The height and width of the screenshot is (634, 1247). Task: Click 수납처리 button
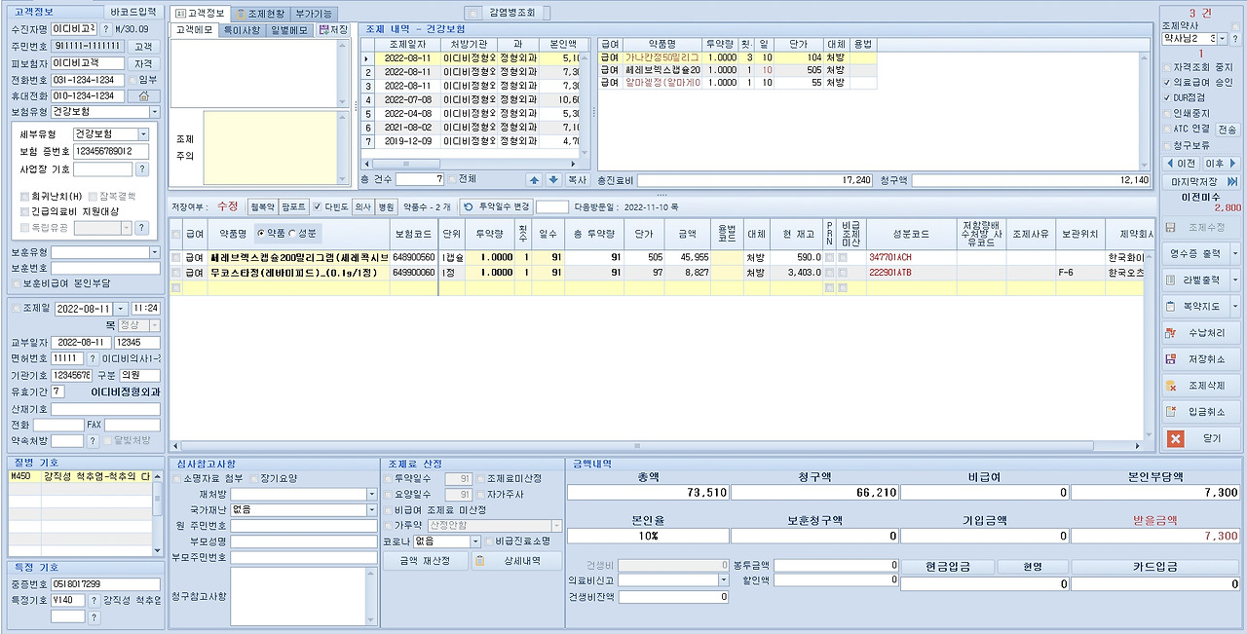[1201, 333]
